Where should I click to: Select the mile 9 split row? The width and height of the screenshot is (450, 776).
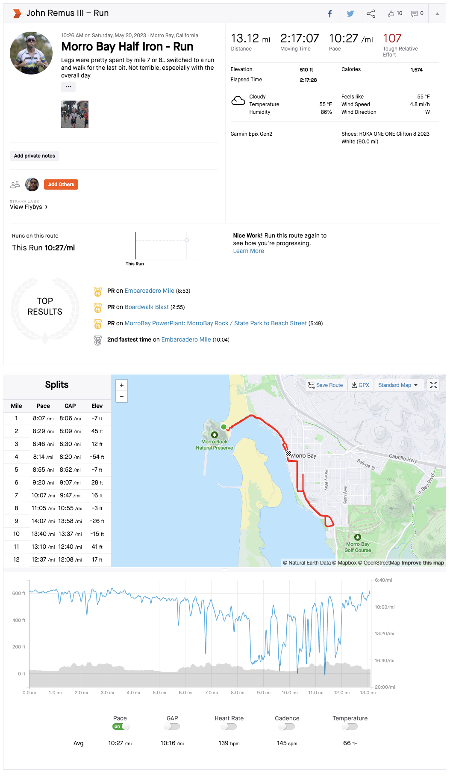click(57, 521)
